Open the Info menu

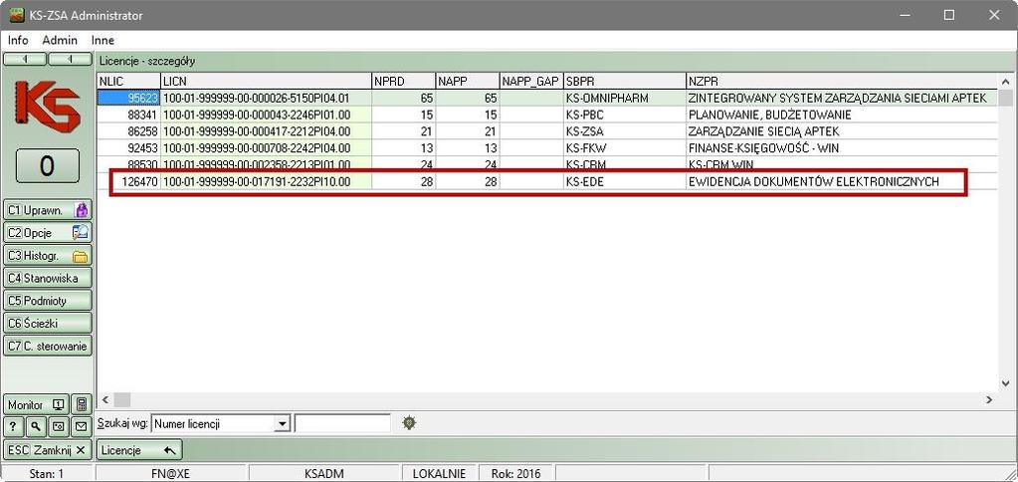(x=18, y=40)
